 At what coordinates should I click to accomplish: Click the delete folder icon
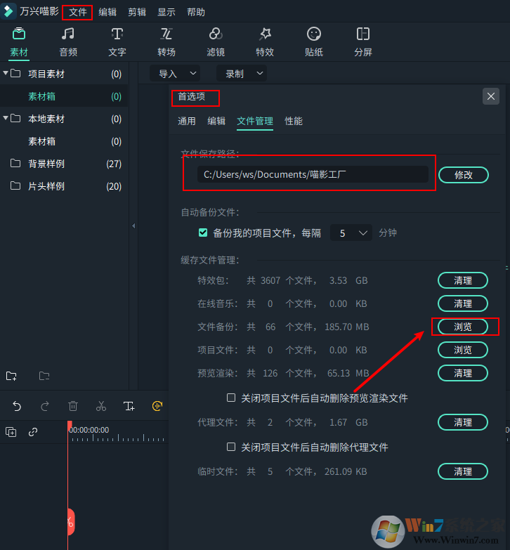(44, 376)
